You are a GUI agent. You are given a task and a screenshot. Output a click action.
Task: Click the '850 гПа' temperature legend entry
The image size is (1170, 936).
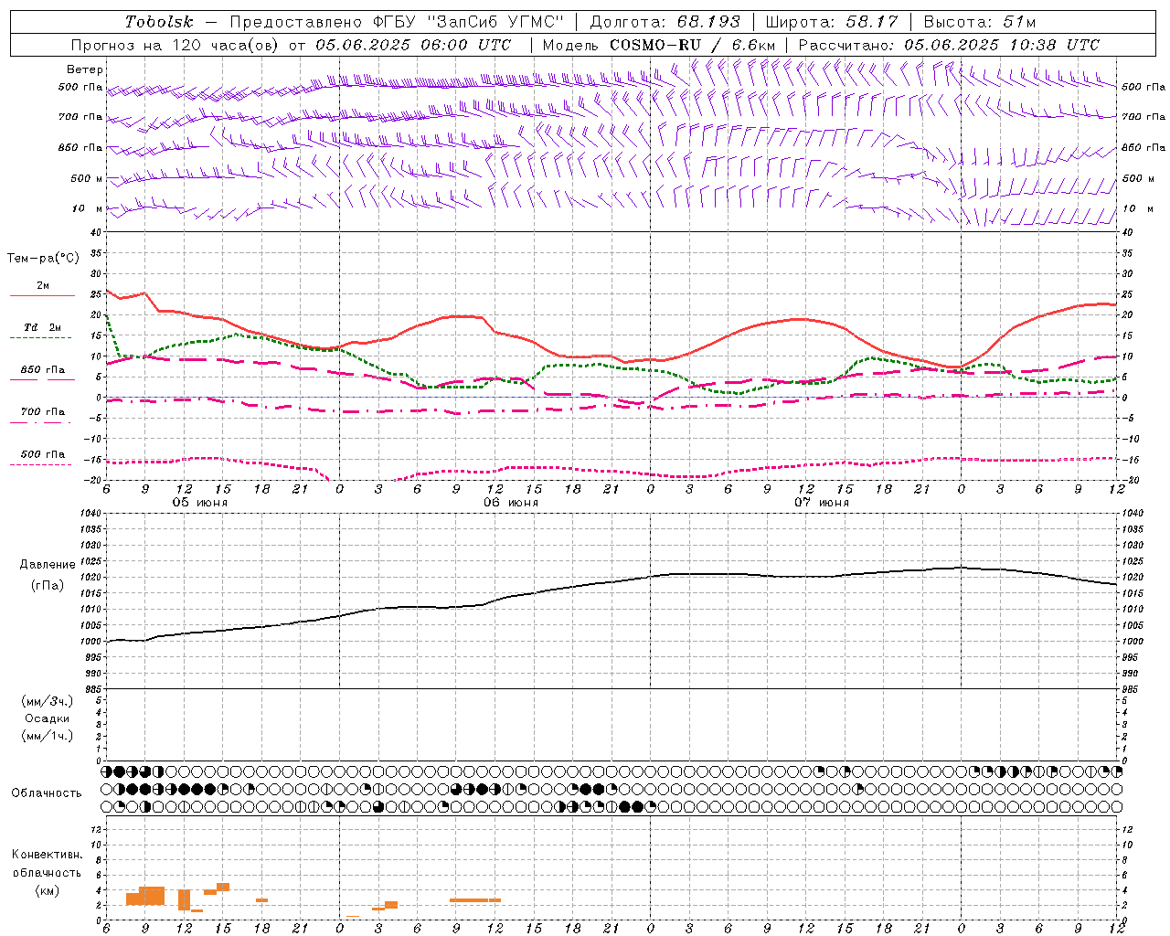[x=43, y=370]
